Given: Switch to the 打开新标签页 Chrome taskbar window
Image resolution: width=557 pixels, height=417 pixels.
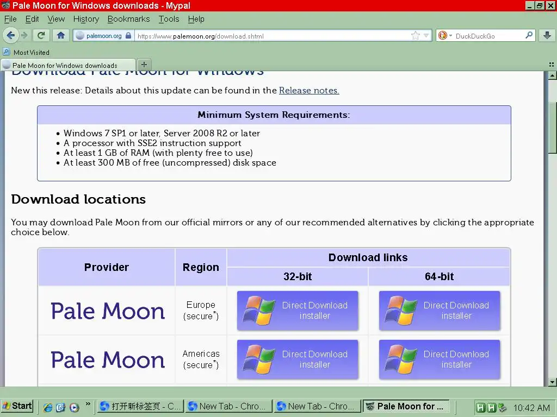Looking at the screenshot, I should [x=140, y=406].
